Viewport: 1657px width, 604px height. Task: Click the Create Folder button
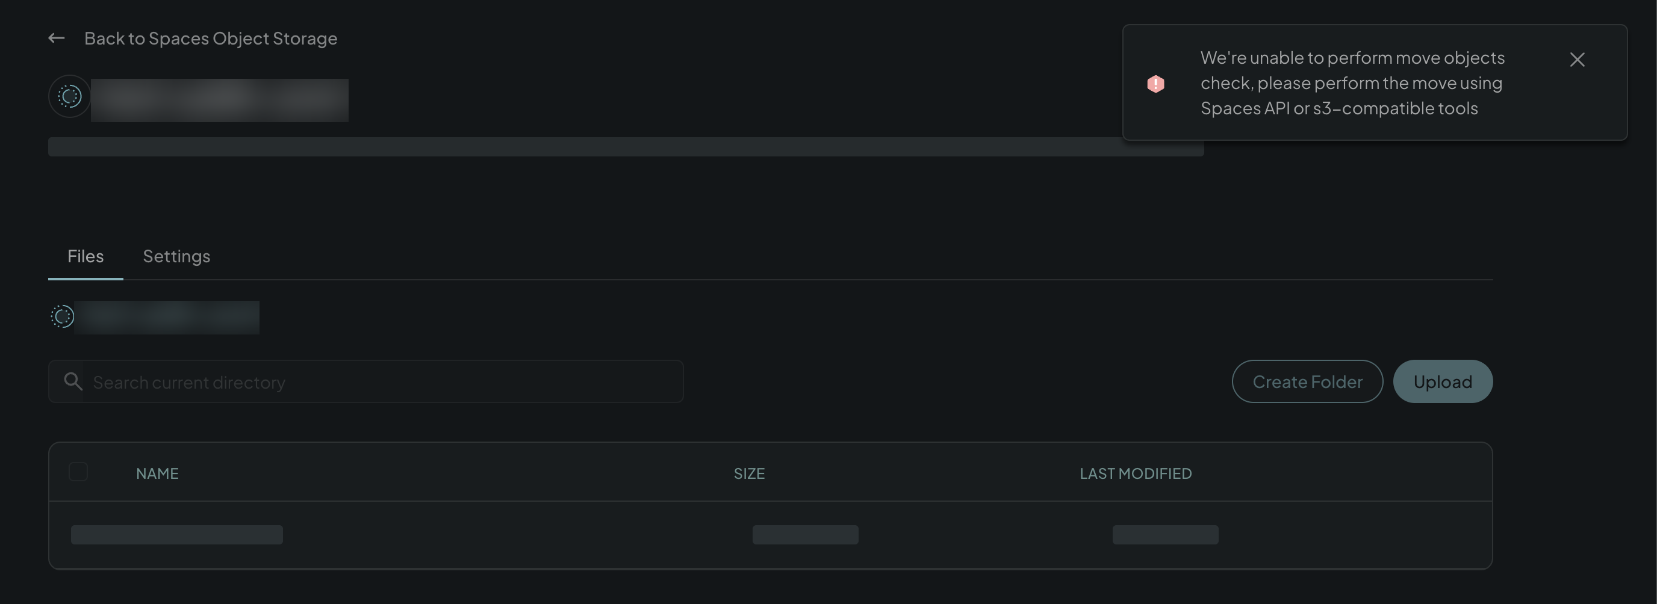(1307, 381)
